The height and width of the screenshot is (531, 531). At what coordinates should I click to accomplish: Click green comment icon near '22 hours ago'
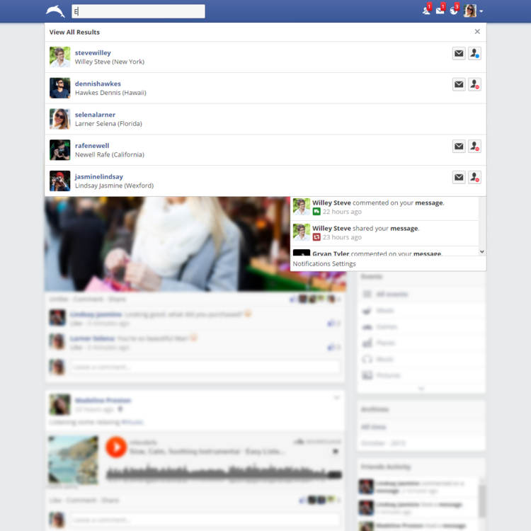click(316, 212)
